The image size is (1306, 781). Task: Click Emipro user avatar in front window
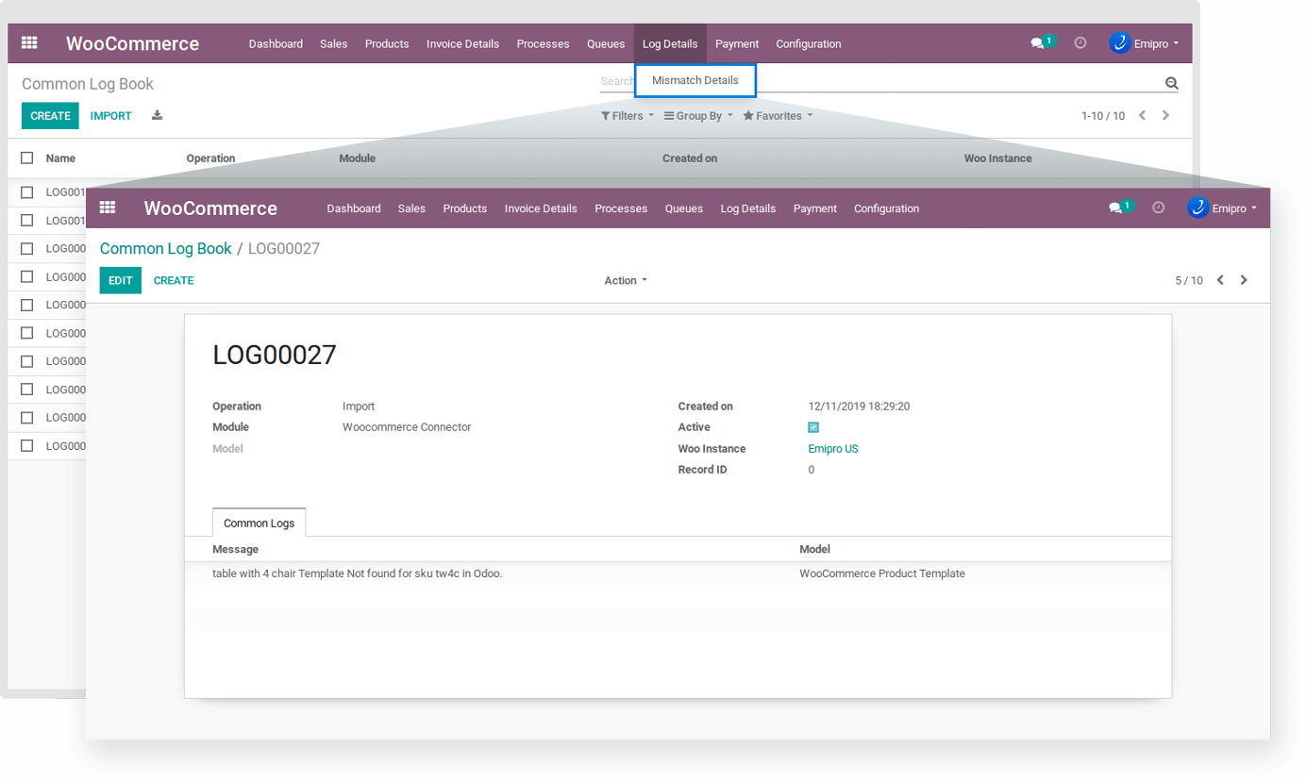pyautogui.click(x=1197, y=208)
